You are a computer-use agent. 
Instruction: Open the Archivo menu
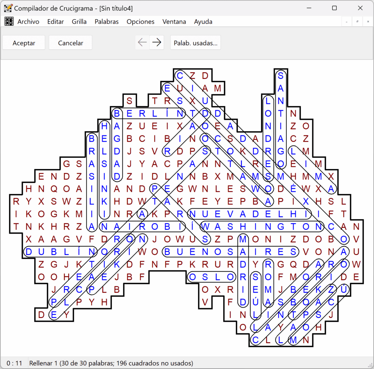point(28,22)
